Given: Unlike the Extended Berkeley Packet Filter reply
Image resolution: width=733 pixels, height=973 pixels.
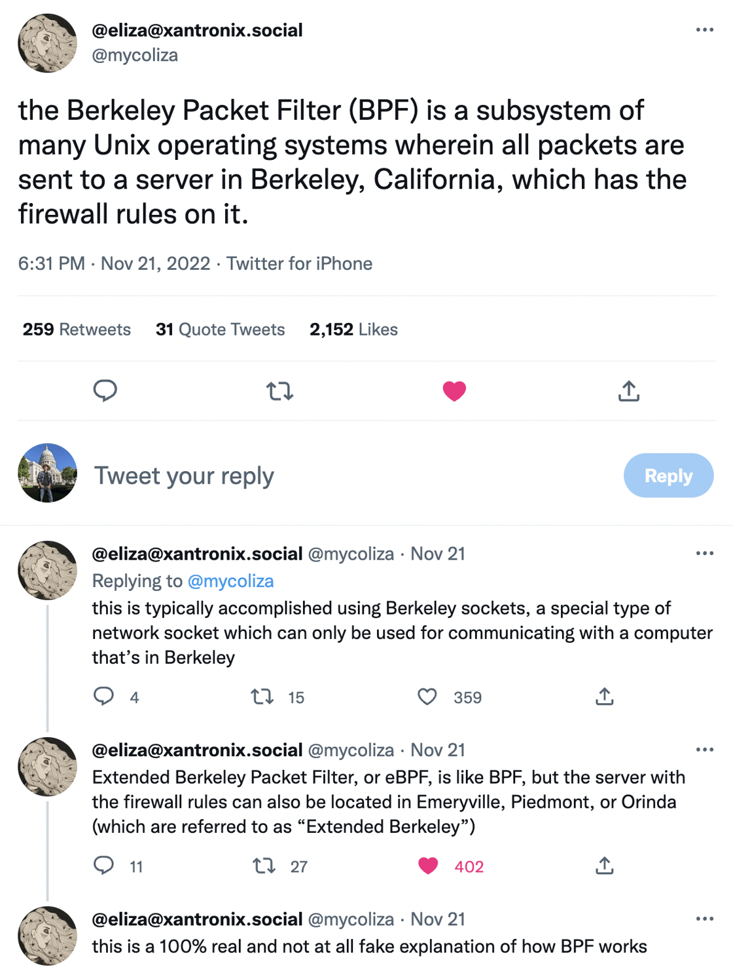Looking at the screenshot, I should click(428, 866).
